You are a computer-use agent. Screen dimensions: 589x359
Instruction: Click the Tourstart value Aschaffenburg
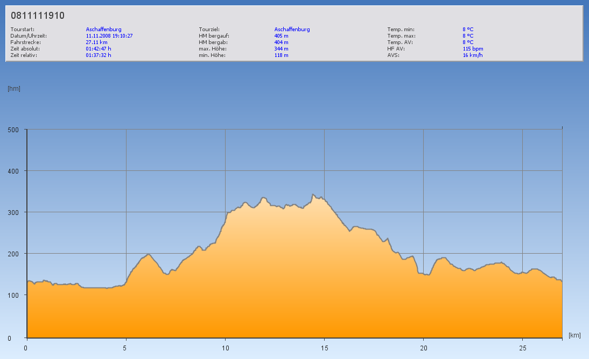pos(103,30)
